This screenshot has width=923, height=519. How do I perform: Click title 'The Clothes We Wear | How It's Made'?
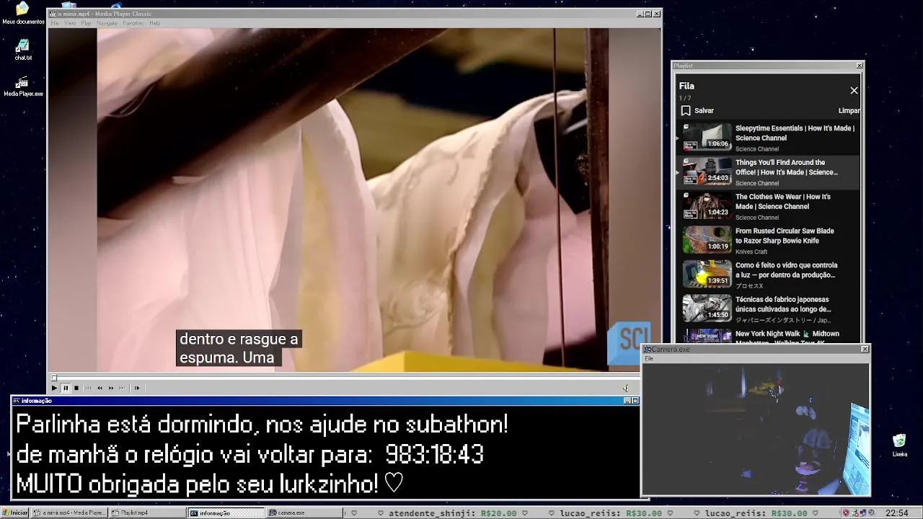[783, 201]
